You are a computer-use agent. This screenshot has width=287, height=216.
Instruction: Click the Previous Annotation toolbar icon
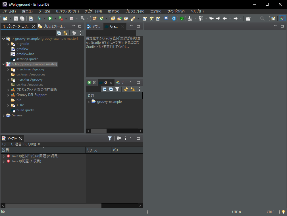(x=201, y=18)
